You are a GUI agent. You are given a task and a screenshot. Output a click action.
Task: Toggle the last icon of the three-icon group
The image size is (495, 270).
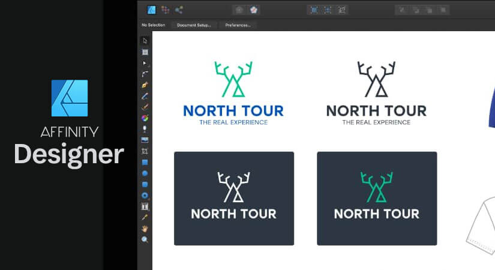(x=341, y=10)
